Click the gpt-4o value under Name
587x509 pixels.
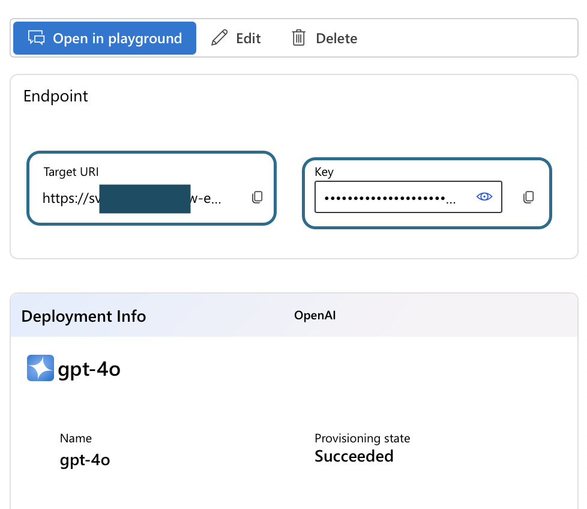click(x=85, y=460)
